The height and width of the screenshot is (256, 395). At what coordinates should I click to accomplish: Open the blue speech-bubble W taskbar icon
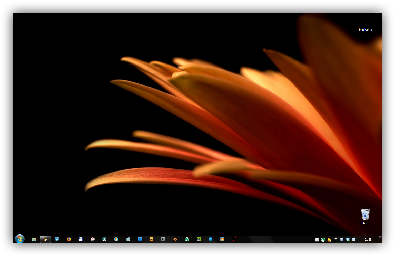[x=57, y=239]
